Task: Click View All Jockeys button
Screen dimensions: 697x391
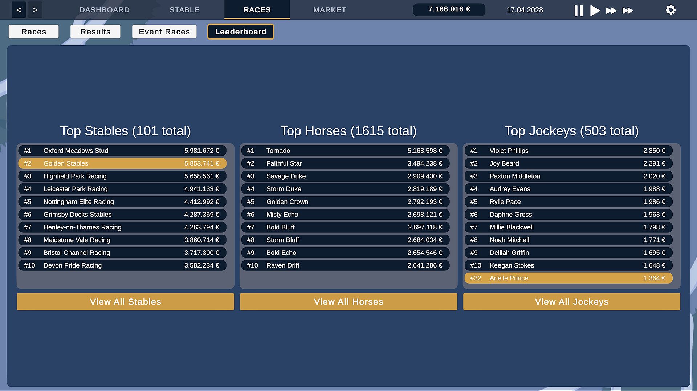Action: 572,302
